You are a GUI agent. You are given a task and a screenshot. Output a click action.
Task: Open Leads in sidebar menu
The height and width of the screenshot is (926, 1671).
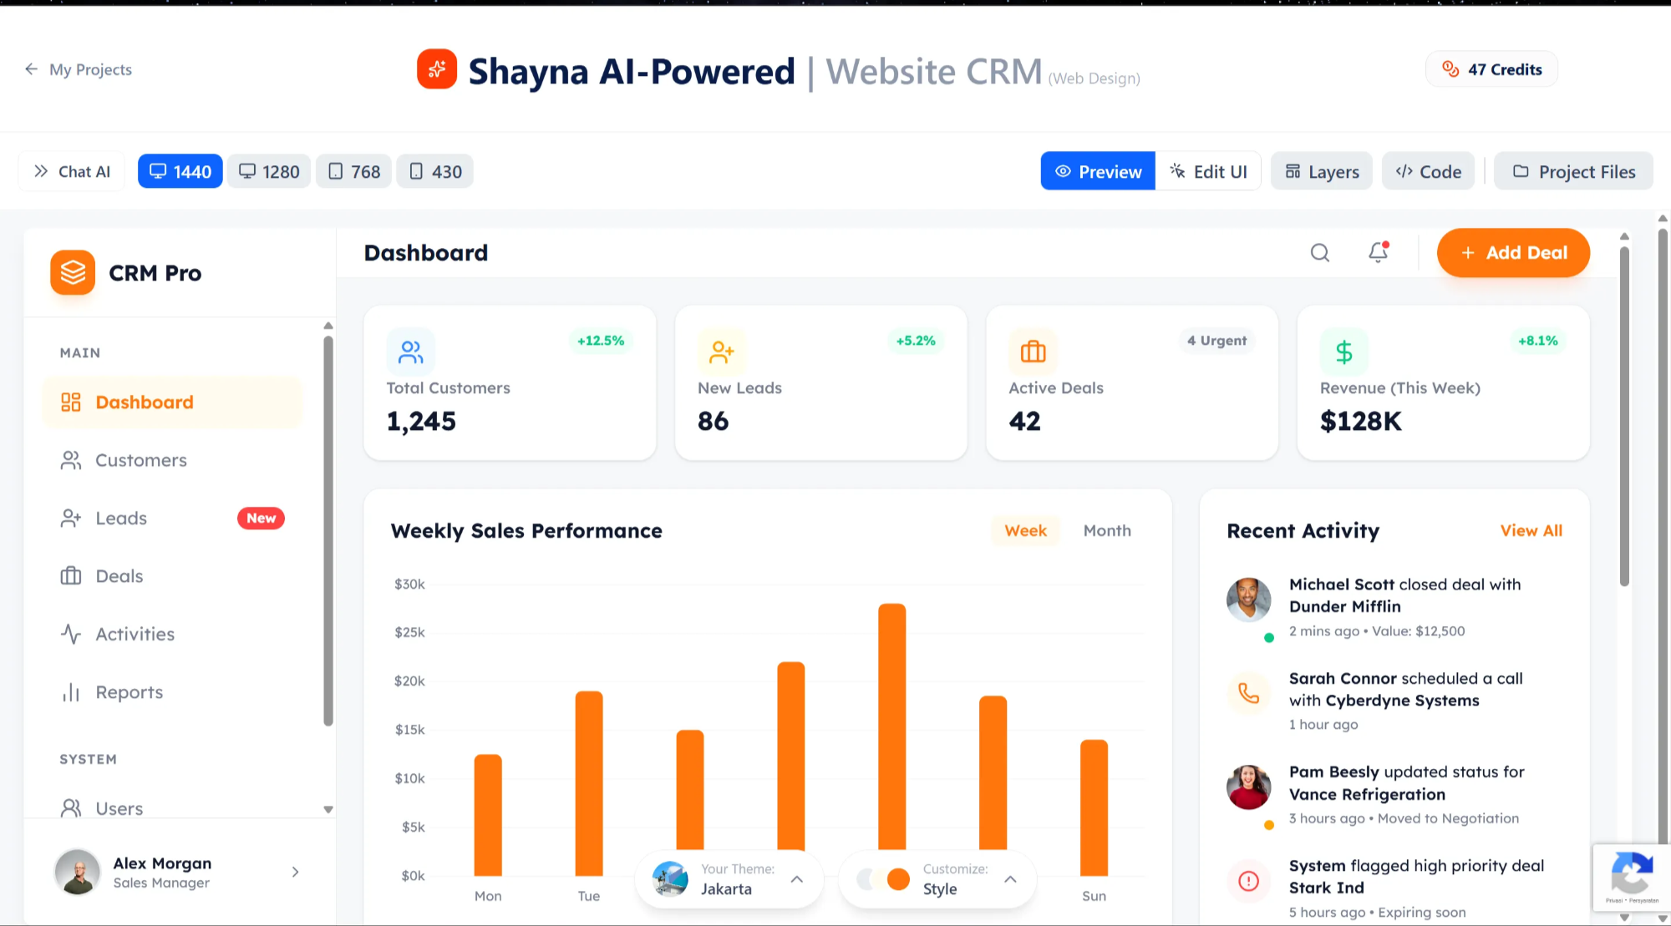[x=121, y=519]
